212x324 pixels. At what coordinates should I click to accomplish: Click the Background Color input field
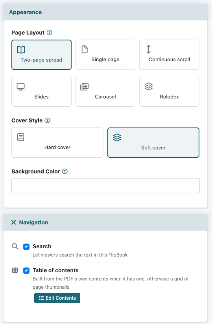pos(105,186)
